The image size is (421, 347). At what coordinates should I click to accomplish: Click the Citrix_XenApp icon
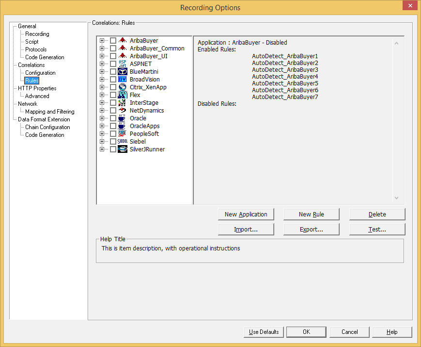(123, 87)
